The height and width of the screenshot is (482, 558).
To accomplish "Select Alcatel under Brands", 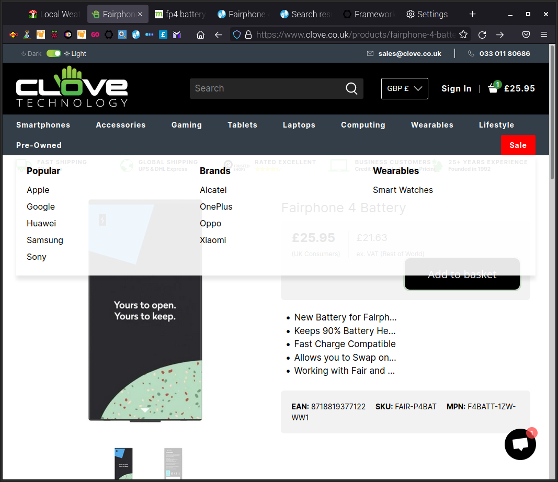I will [213, 190].
